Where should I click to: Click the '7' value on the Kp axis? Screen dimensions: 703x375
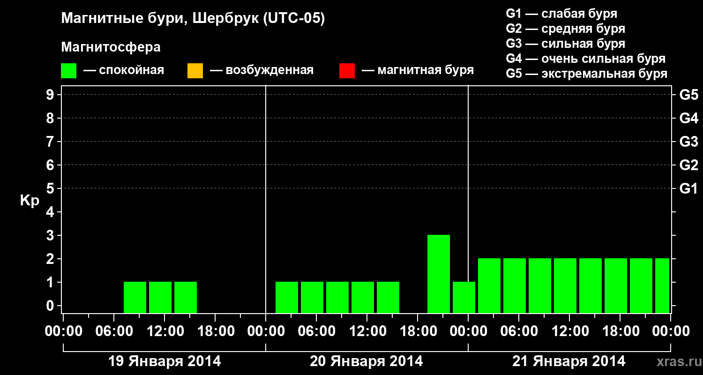pyautogui.click(x=51, y=142)
